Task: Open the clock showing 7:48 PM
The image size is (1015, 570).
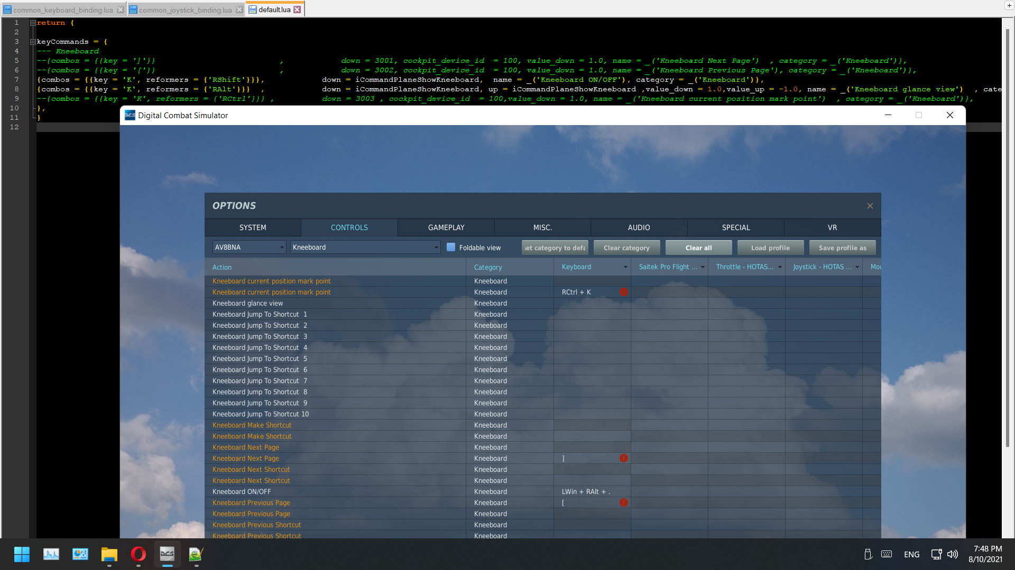Action: click(x=985, y=554)
